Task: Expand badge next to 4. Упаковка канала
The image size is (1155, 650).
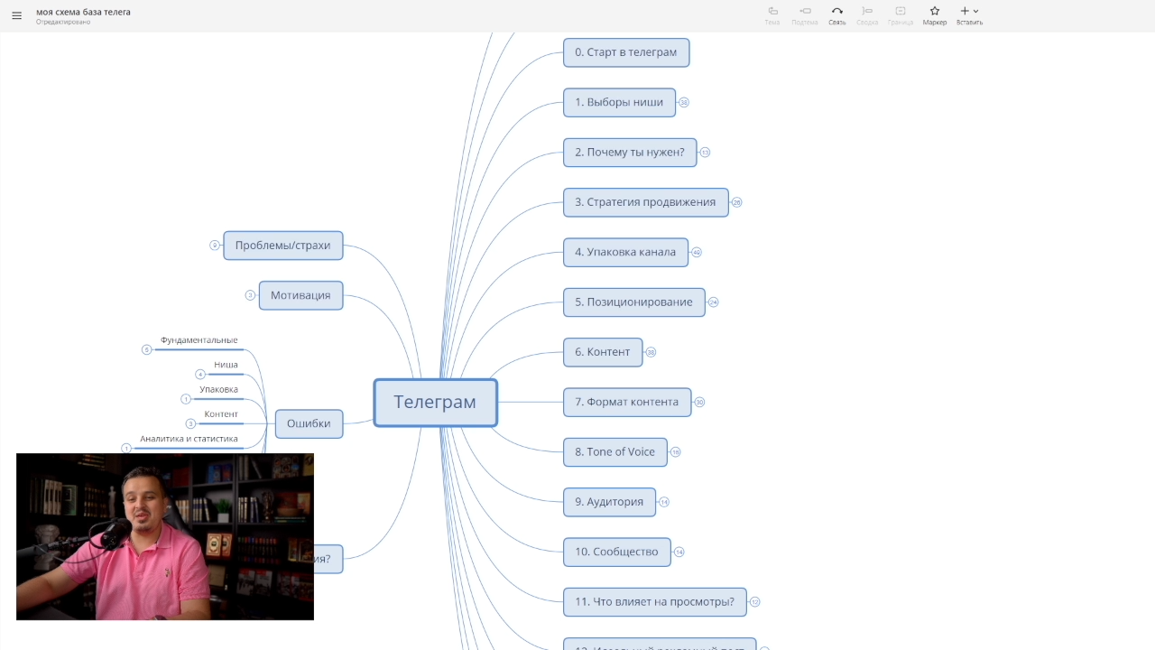Action: click(697, 253)
